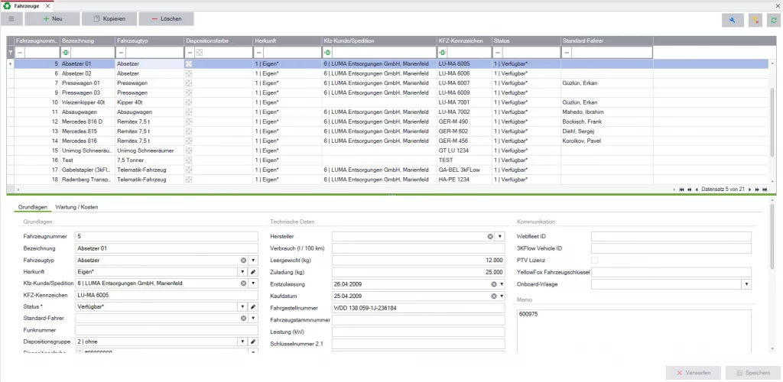Go to previous page of records
The height and width of the screenshot is (382, 783).
689,189
